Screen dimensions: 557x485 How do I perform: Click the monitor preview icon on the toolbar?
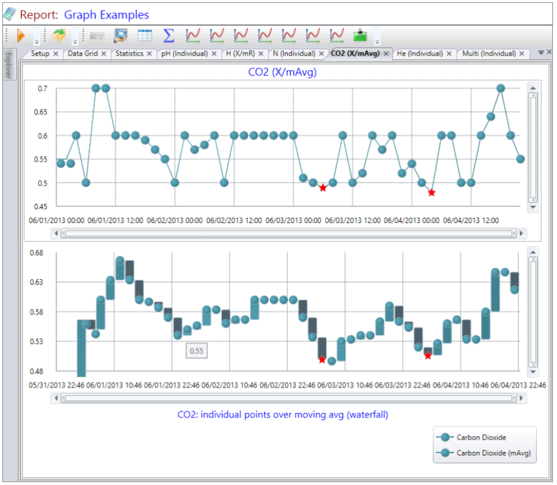coord(120,35)
